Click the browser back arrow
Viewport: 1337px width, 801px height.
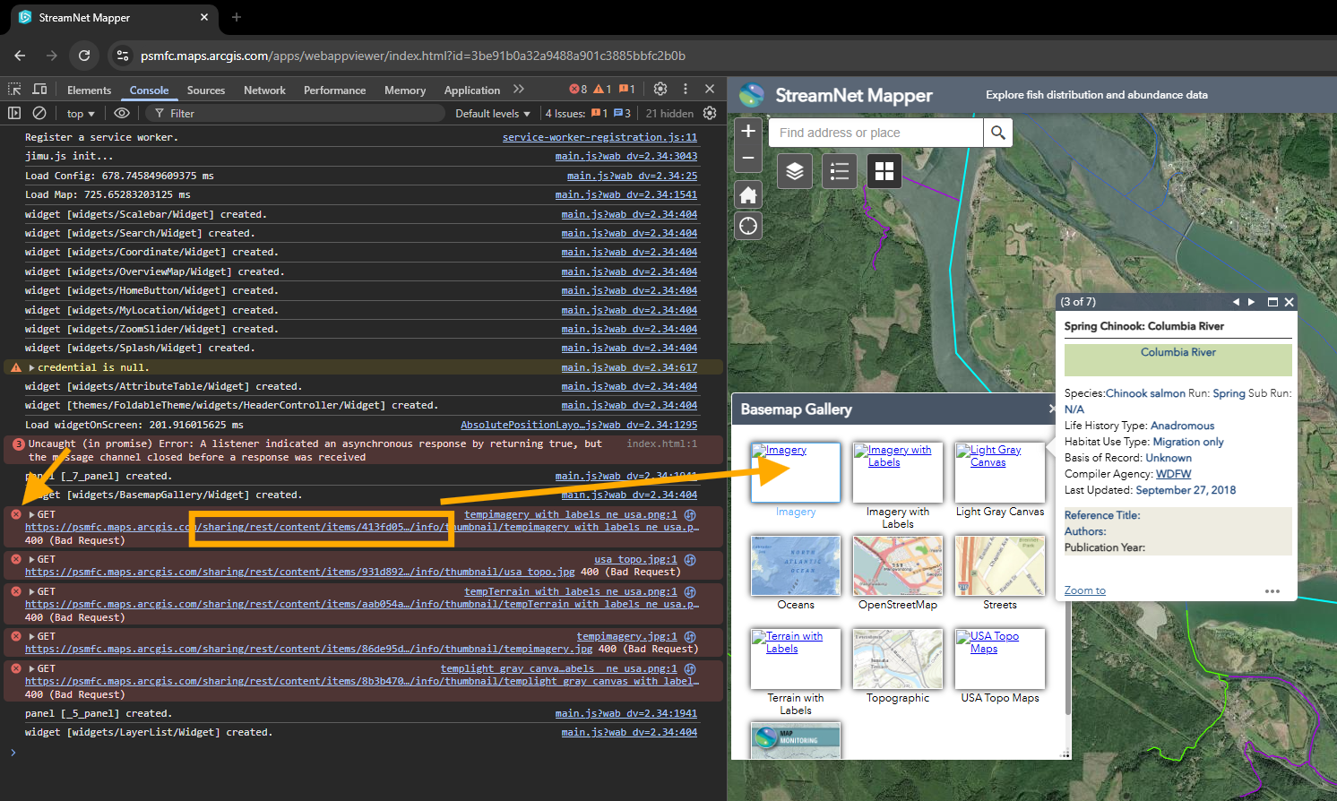click(x=20, y=56)
